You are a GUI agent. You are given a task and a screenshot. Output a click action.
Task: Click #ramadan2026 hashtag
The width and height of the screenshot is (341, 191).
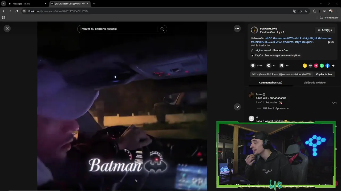283,38
